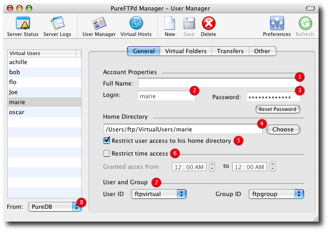Click the start time 12:00 AM field
Viewport: 329px width, 232px height.
[x=189, y=167]
